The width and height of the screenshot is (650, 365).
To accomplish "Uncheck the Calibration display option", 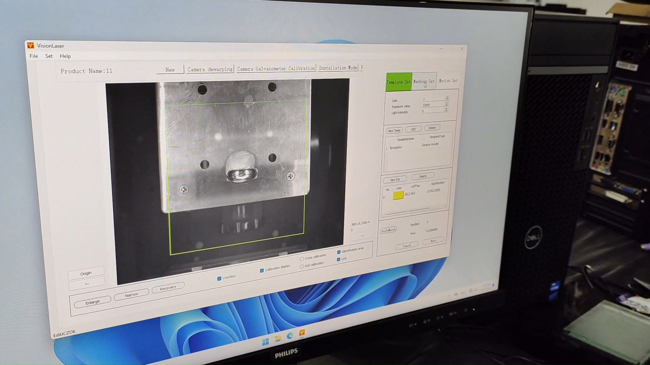I will 262,270.
